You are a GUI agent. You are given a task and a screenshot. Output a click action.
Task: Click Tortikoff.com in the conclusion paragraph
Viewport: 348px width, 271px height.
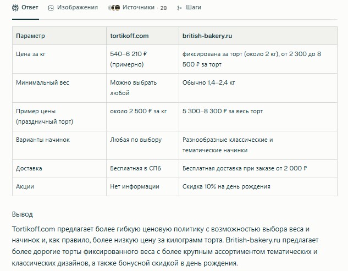click(34, 229)
